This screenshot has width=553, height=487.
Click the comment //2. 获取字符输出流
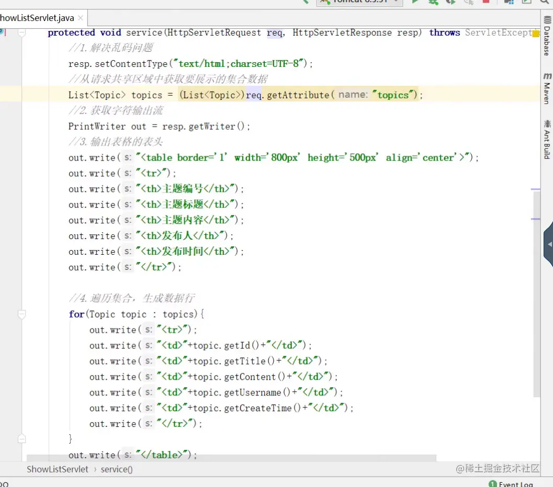(116, 111)
